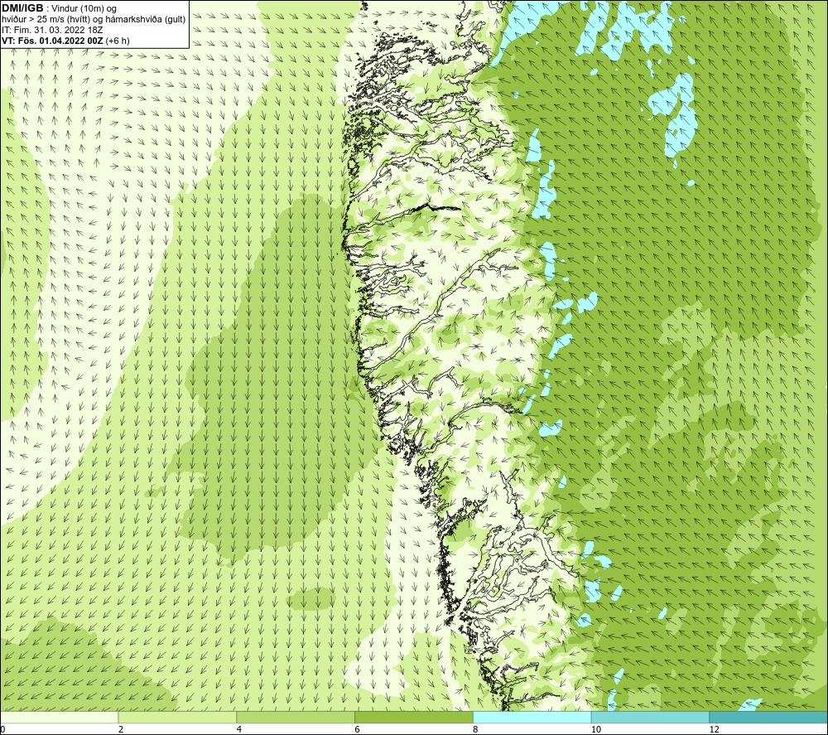Click the 0–2 m/s palest color swatch
Image resolution: width=828 pixels, height=735 pixels.
[59, 717]
